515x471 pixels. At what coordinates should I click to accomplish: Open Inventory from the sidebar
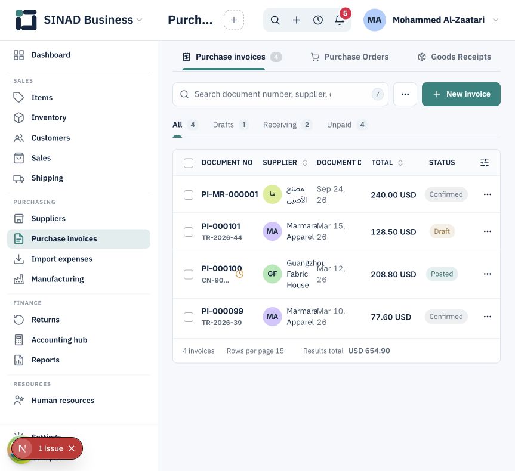(x=79, y=117)
